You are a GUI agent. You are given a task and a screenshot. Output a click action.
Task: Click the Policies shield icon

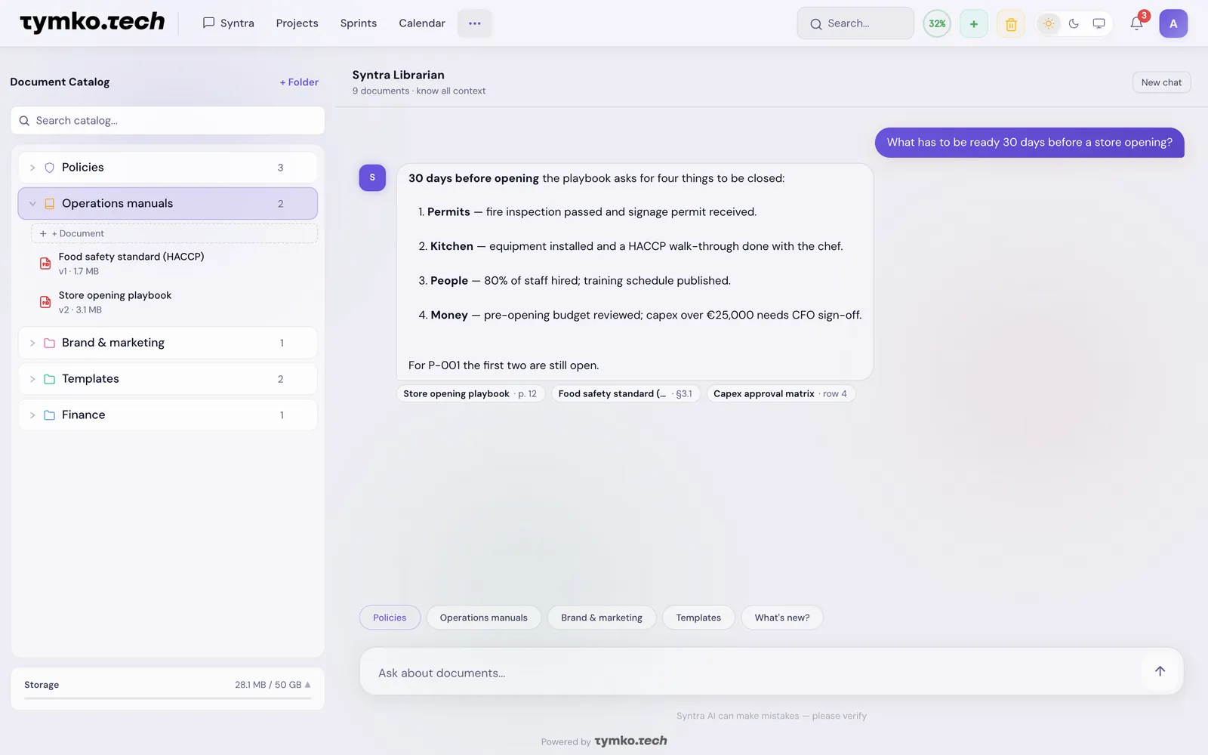(49, 168)
